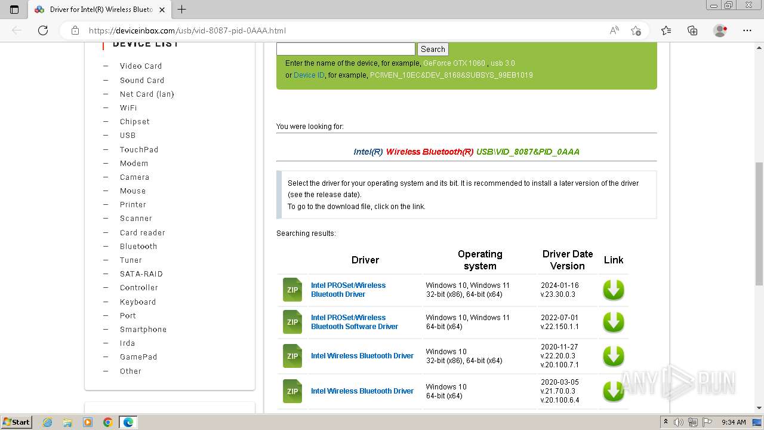Select Modem in device list
The width and height of the screenshot is (764, 430).
[x=134, y=164]
